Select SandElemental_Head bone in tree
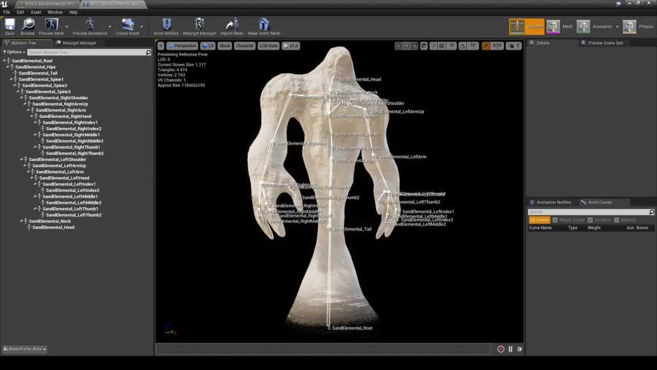657x370 pixels. tap(53, 227)
